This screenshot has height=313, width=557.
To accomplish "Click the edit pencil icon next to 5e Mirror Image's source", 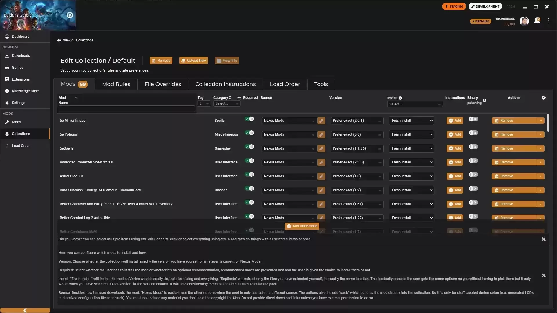I will pyautogui.click(x=321, y=121).
